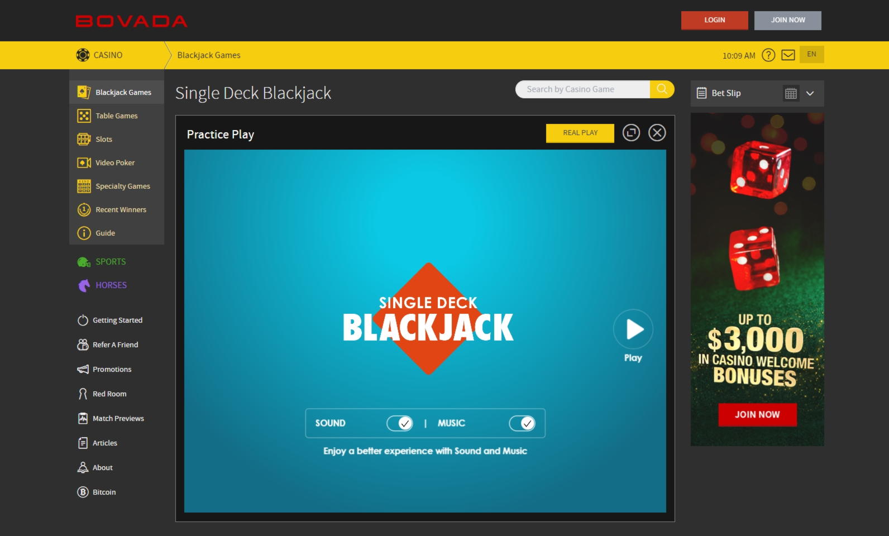Viewport: 889px width, 536px height.
Task: Open Bitcoin link text
Action: [x=104, y=492]
